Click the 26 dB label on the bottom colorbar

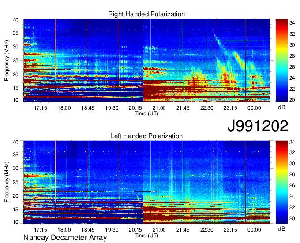(292, 185)
